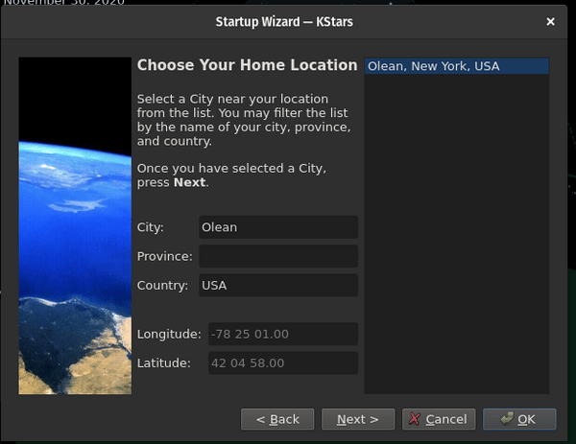Click the Choose Your Home Location heading
The width and height of the screenshot is (576, 444).
pos(247,65)
